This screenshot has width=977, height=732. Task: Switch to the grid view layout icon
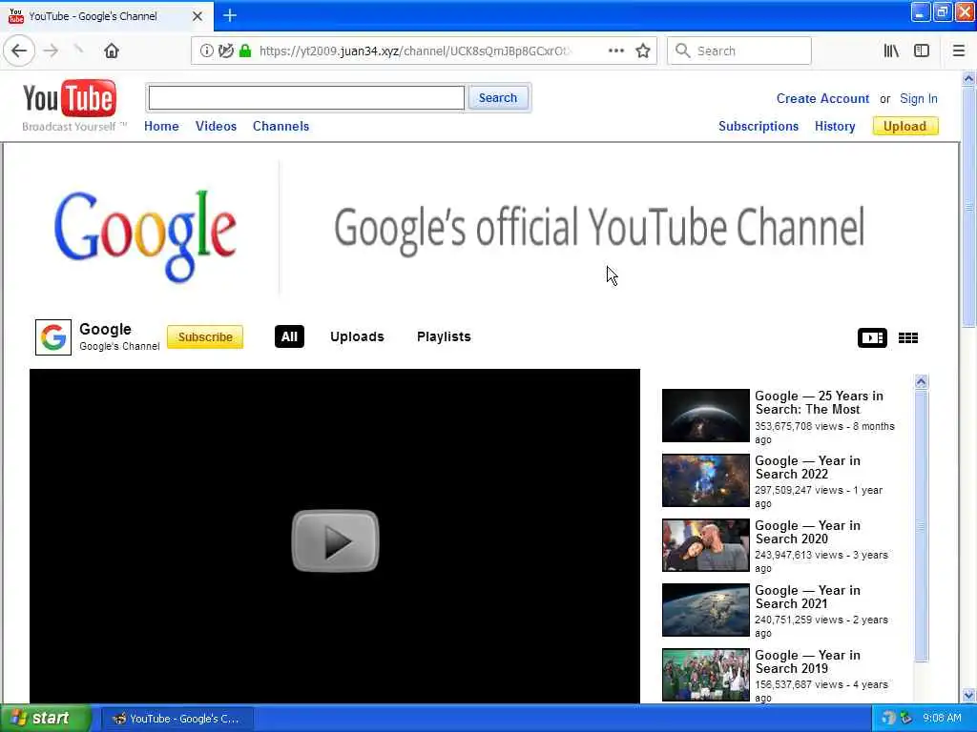pos(908,338)
